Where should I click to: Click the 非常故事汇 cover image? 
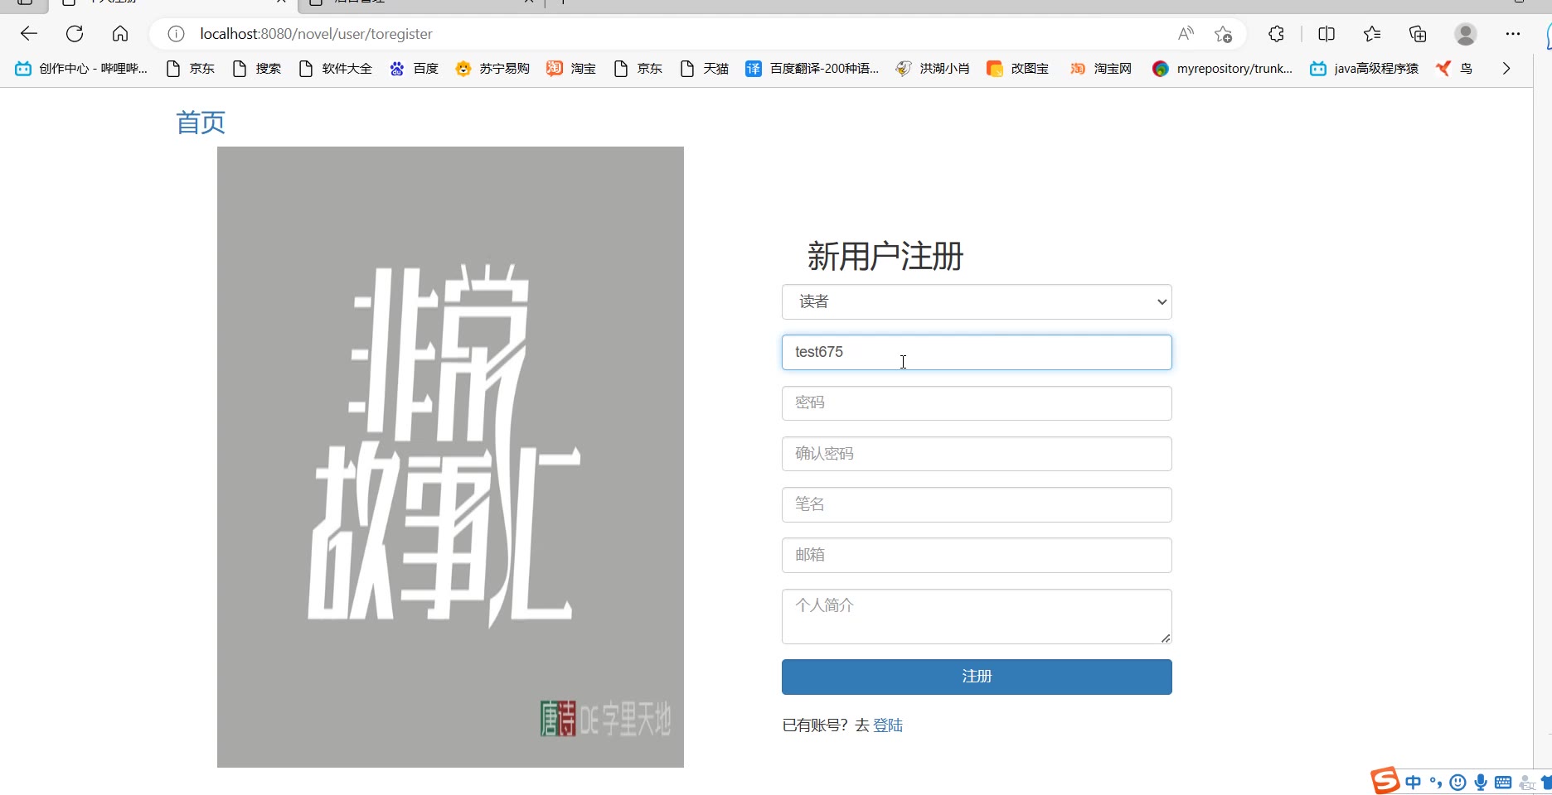(x=450, y=457)
